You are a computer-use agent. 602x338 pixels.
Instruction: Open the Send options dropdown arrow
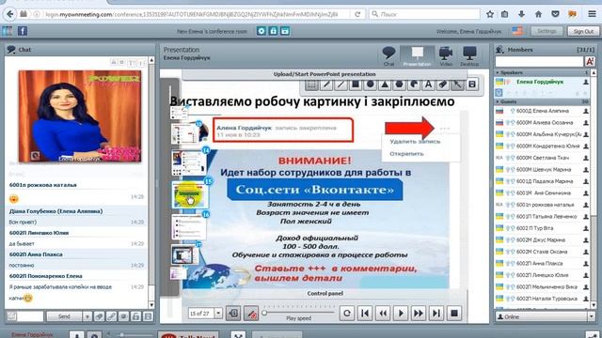point(87,316)
